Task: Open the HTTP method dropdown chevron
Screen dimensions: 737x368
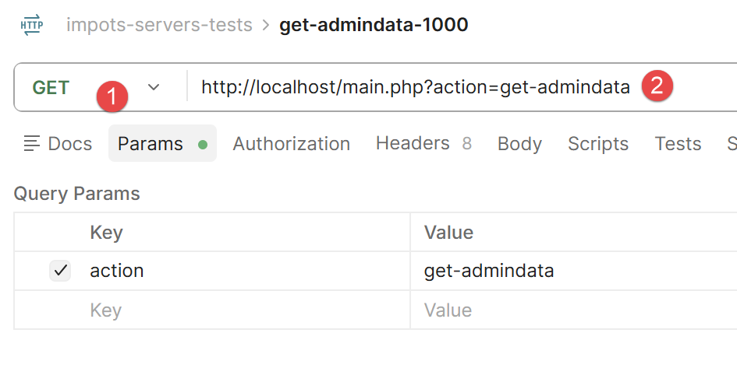Action: click(x=154, y=87)
